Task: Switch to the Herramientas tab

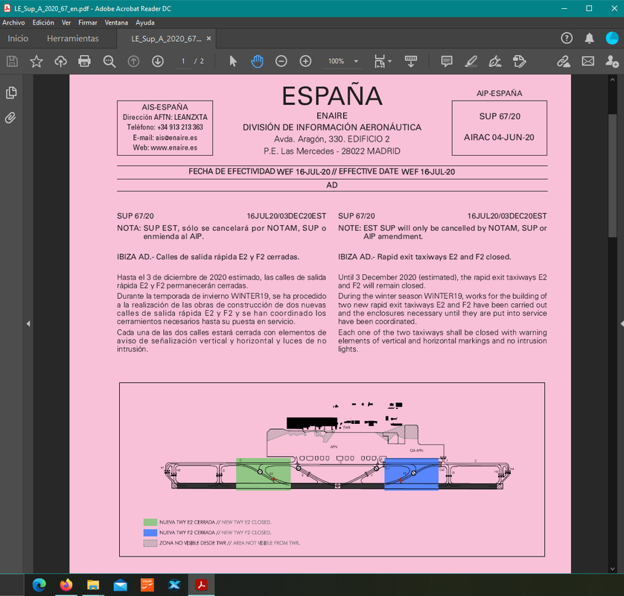Action: (73, 39)
